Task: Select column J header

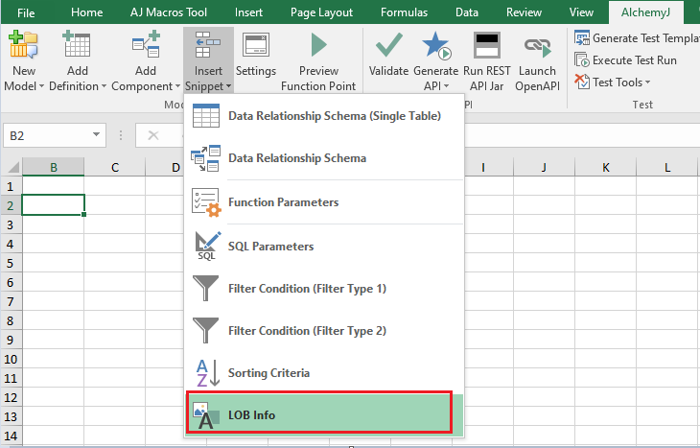Action: [x=544, y=167]
